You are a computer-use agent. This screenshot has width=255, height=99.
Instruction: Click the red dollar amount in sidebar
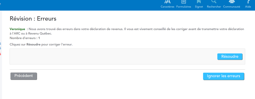(x=1, y=54)
